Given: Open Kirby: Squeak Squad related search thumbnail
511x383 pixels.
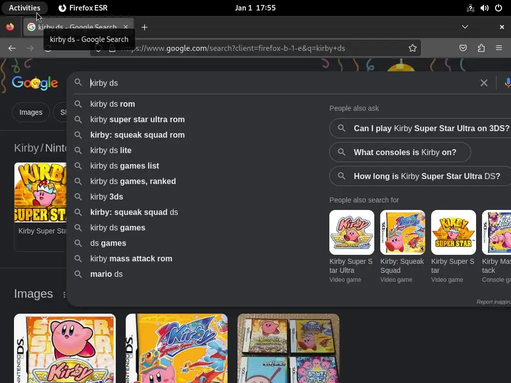Looking at the screenshot, I should [x=403, y=232].
